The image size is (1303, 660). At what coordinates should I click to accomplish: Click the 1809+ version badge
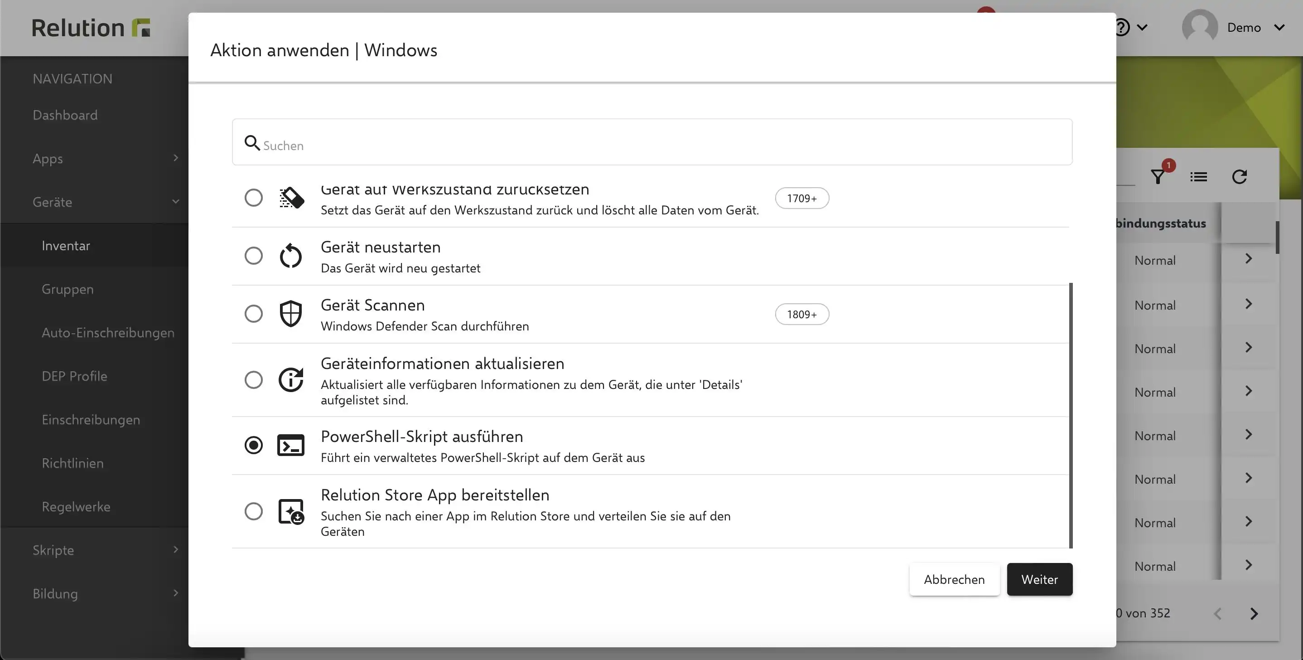[802, 314]
